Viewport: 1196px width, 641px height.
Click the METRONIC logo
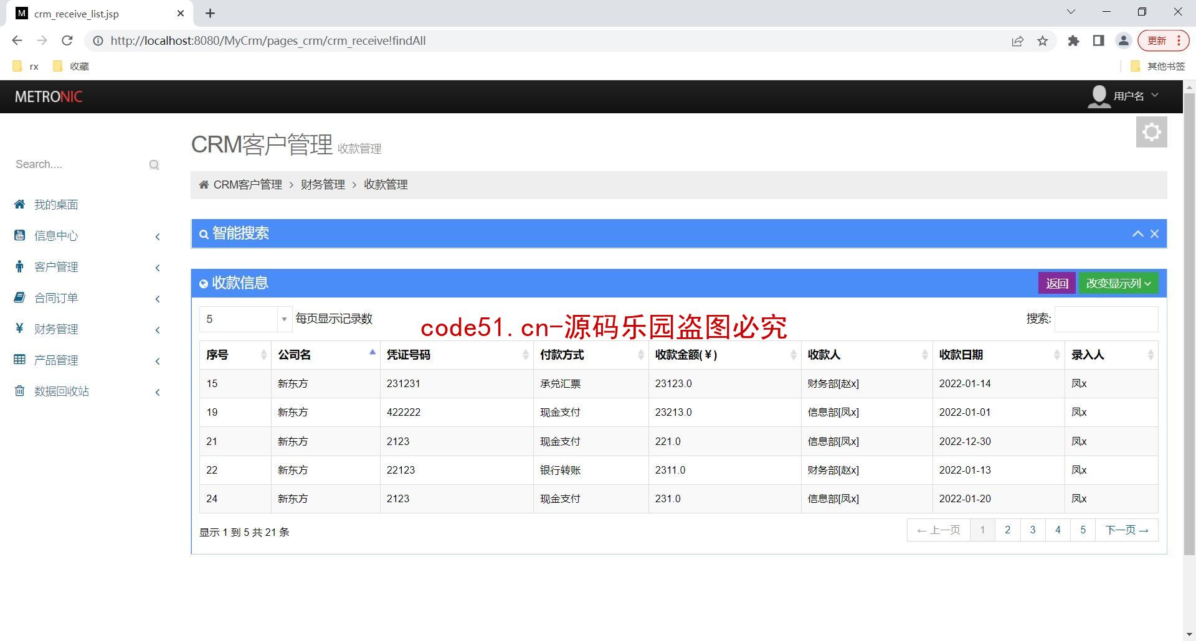[49, 96]
